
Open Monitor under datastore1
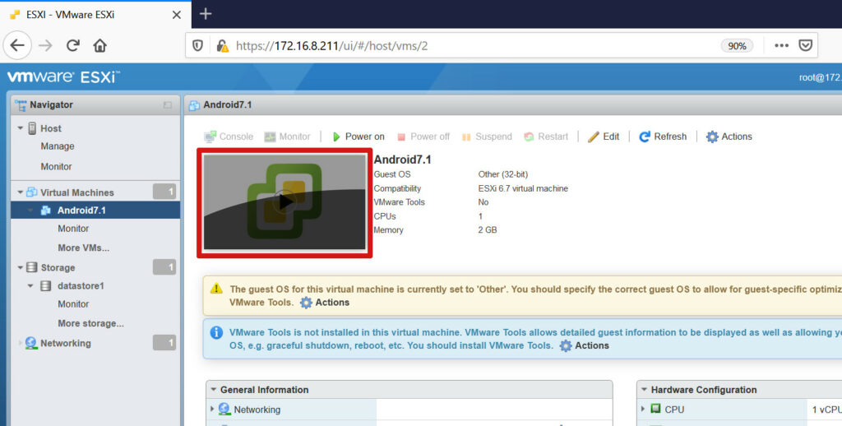(x=73, y=304)
